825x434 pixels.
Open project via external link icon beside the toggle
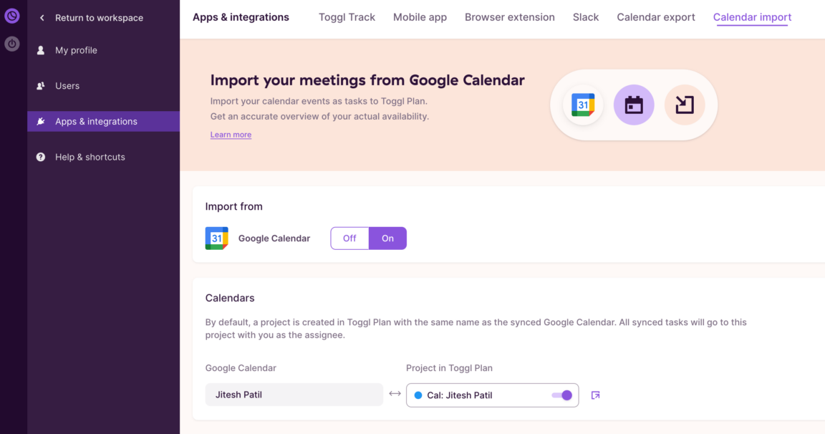point(595,395)
